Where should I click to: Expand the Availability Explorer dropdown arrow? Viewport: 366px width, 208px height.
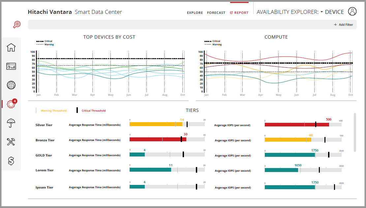(321, 12)
